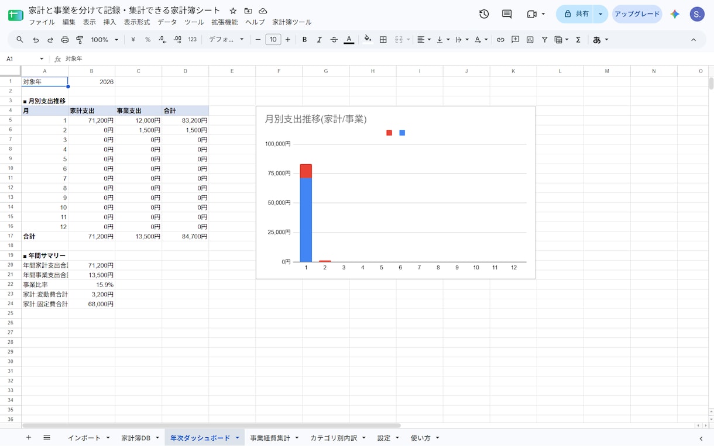Viewport: 714px width, 446px height.
Task: Select cell containing 83,200円
Action: pos(186,120)
